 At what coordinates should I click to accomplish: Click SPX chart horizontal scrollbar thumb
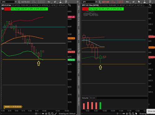(x=36, y=113)
